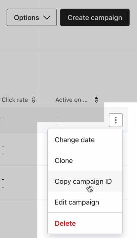Screen dimensions: 137x238
Task: Toggle the Active on sort arrows icon
Action: click(x=96, y=100)
